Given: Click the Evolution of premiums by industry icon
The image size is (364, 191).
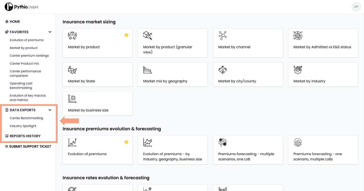Looking at the screenshot, I should coord(147,142).
